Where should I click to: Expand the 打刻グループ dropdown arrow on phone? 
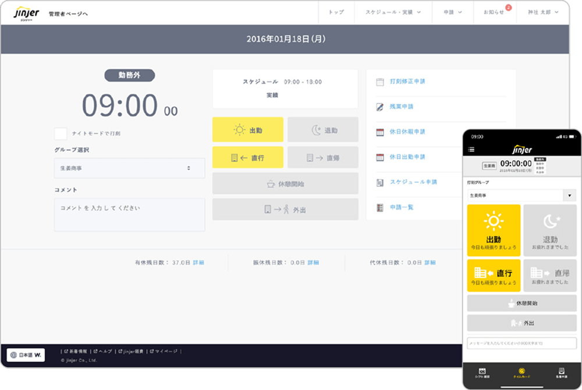click(x=570, y=196)
